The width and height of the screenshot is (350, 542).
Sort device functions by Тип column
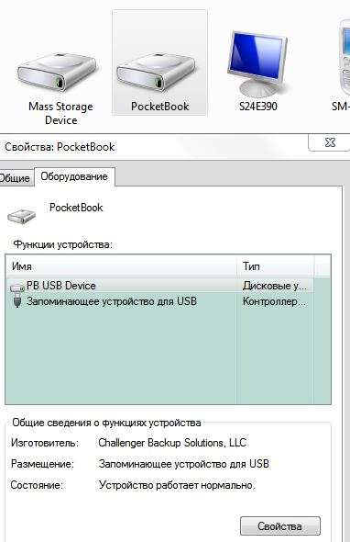276,266
